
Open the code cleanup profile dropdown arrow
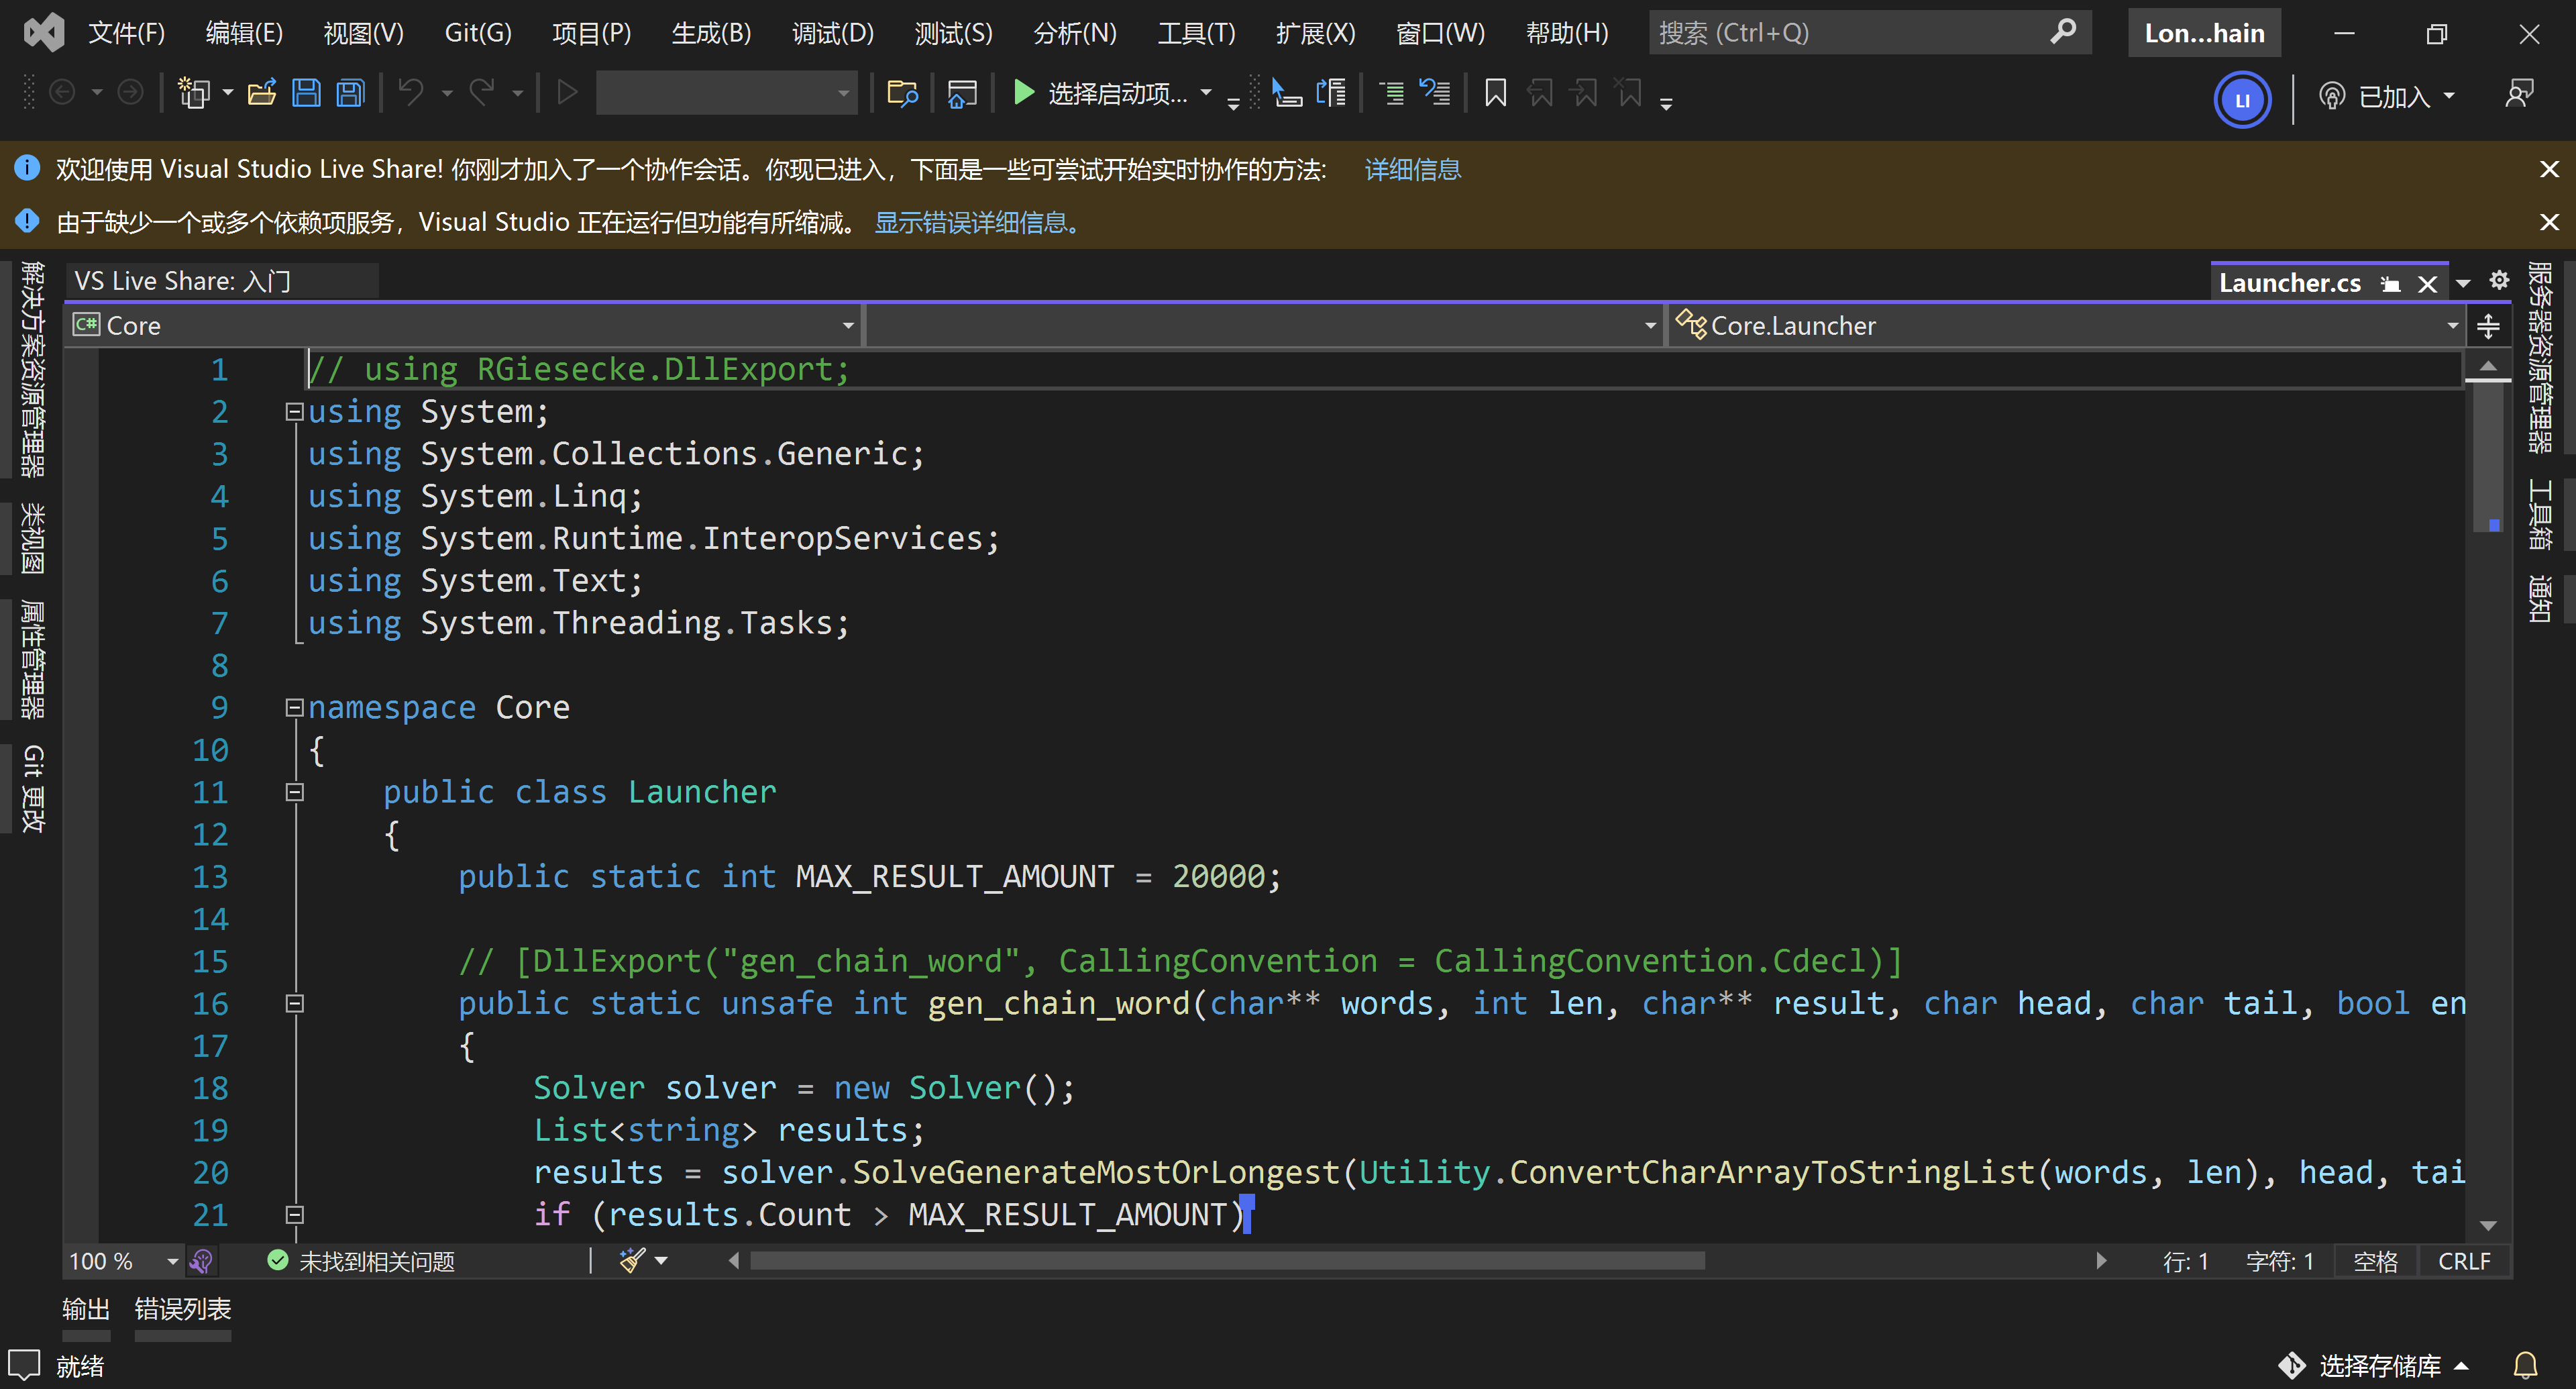point(661,1261)
